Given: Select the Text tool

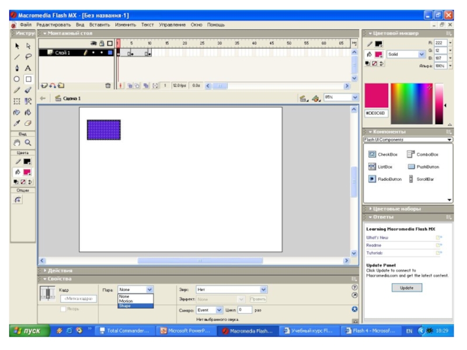Looking at the screenshot, I should pyautogui.click(x=28, y=68).
